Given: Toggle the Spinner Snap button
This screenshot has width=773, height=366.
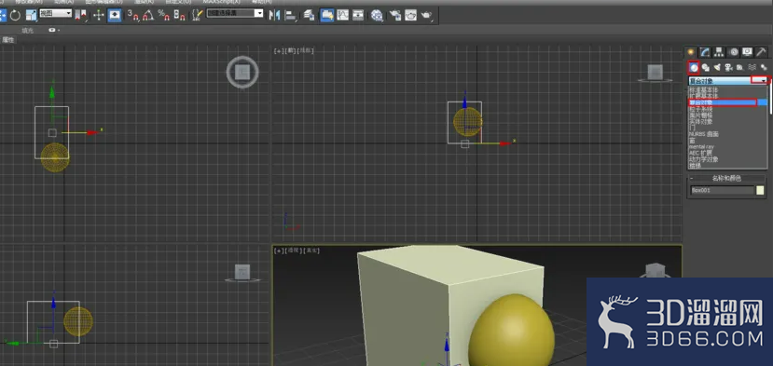Looking at the screenshot, I should pos(179,15).
